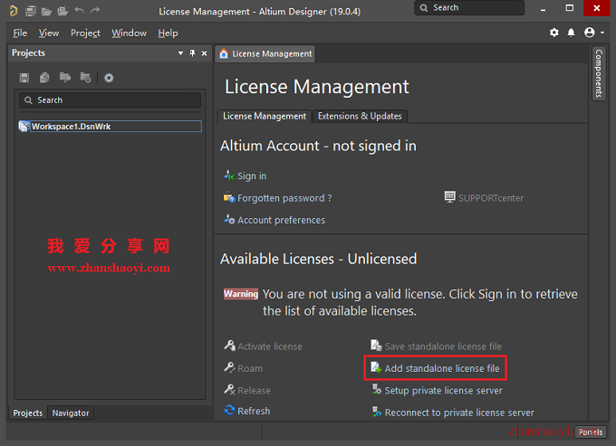Open the SUPPORTcenter link
The height and width of the screenshot is (446, 616).
(x=491, y=198)
